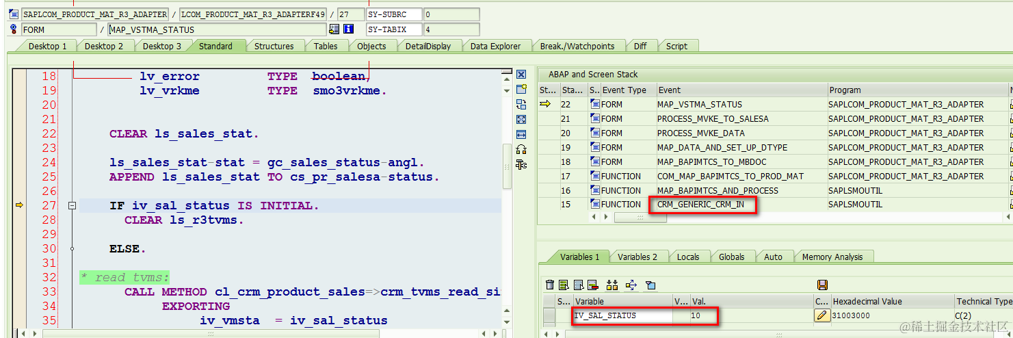Click row selector left of IV_SAL_STATUS
Image resolution: width=1013 pixels, height=338 pixels.
(549, 315)
